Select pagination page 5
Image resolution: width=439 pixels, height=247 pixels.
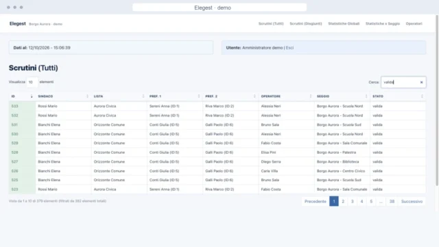point(371,201)
